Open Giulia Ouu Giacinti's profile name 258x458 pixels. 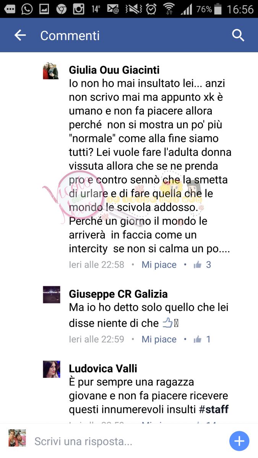coord(114,70)
